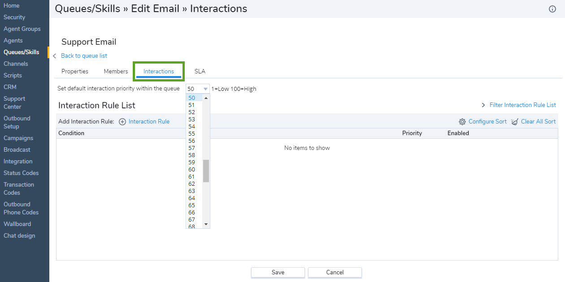Click the dropdown list scroll up arrow

pos(206,98)
